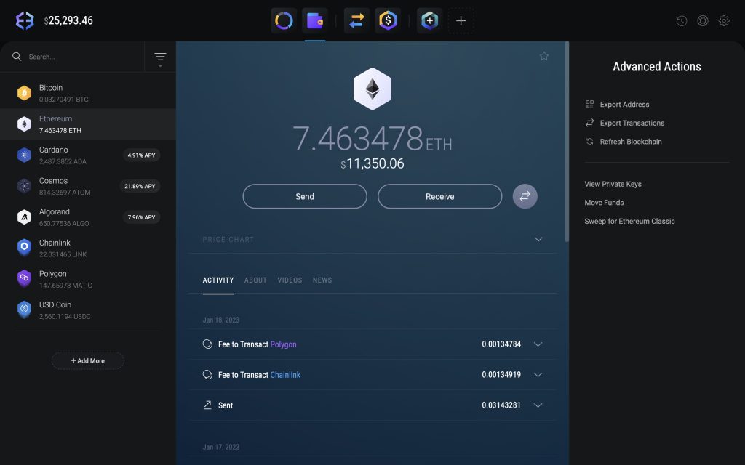The width and height of the screenshot is (745, 465).
Task: Add a new app with plus icon
Action: 461,20
